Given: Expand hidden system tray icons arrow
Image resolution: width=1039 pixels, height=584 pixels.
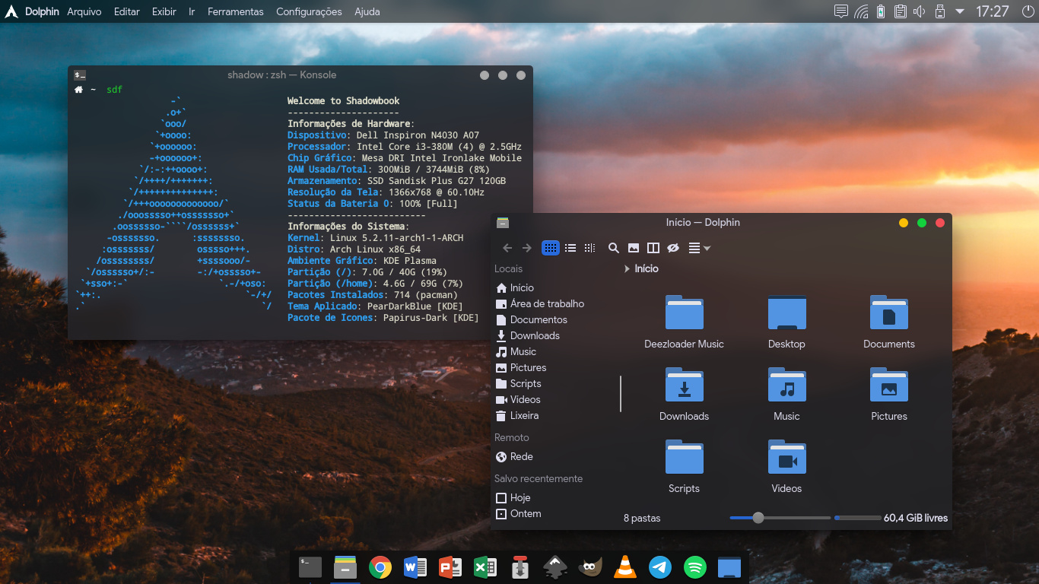Looking at the screenshot, I should coord(960,11).
